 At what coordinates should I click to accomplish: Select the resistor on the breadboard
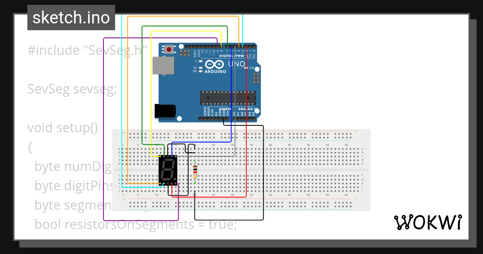coord(195,171)
